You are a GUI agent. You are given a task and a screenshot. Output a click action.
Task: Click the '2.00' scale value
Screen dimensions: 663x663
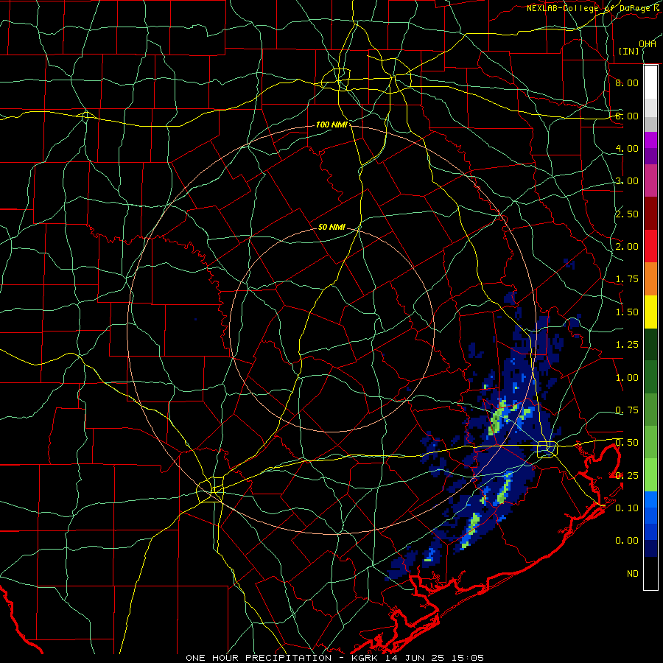pyautogui.click(x=627, y=247)
